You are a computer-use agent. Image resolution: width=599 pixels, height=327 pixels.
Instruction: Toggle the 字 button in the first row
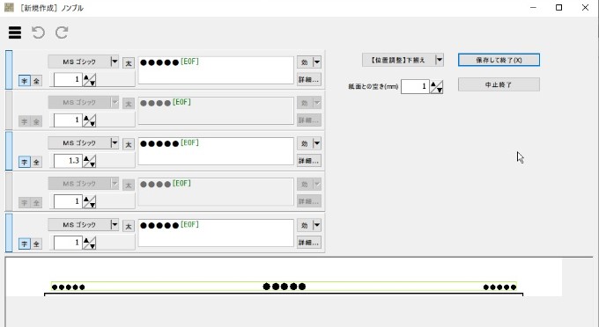(25, 81)
